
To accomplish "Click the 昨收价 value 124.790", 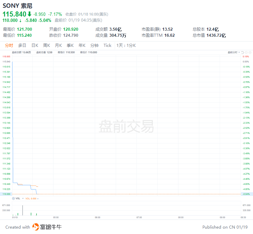I will pyautogui.click(x=71, y=35).
